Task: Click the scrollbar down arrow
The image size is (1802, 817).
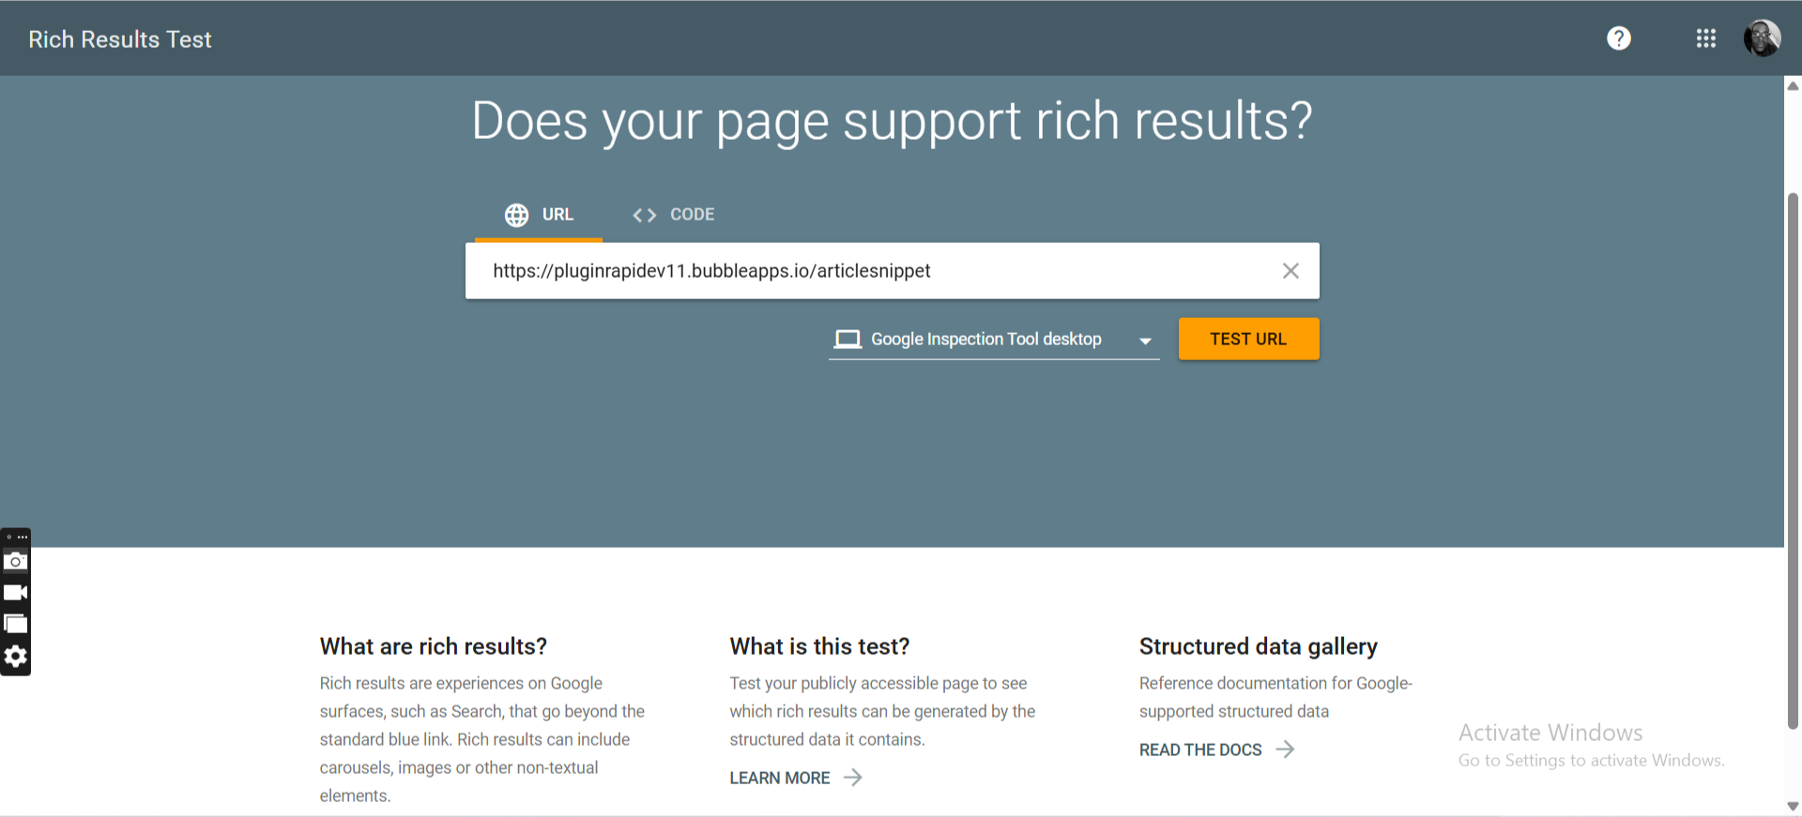Action: (x=1793, y=806)
